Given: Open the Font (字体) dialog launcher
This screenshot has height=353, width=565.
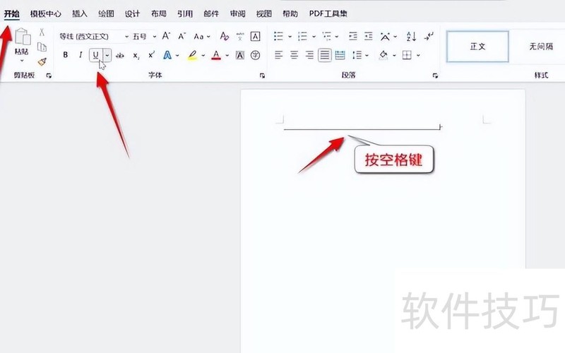Looking at the screenshot, I should [x=262, y=76].
